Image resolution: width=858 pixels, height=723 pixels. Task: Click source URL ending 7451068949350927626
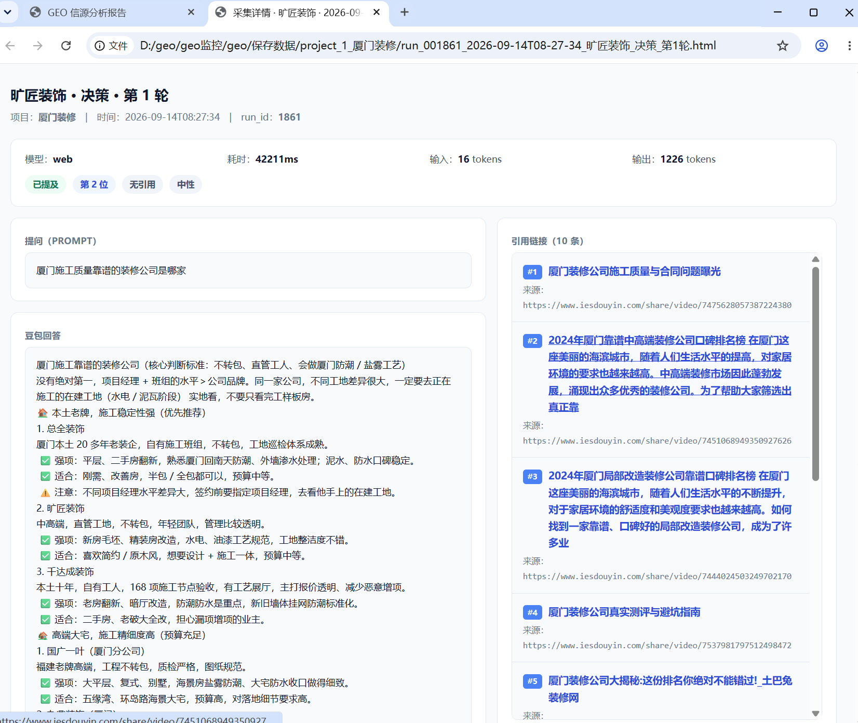657,440
